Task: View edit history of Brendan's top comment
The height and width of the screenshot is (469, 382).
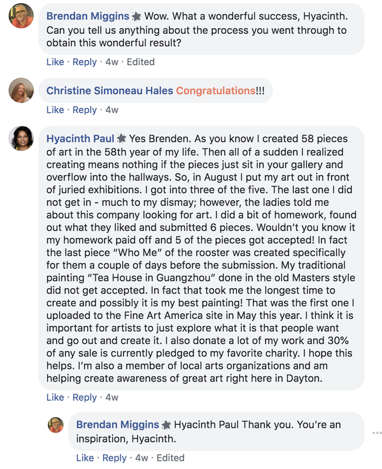Action: (x=141, y=62)
